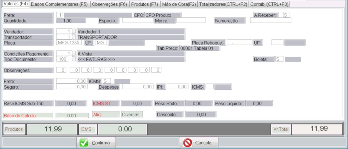Go to the Produtos (F7) tab
Viewport: 348px width, 149px height.
(144, 4)
